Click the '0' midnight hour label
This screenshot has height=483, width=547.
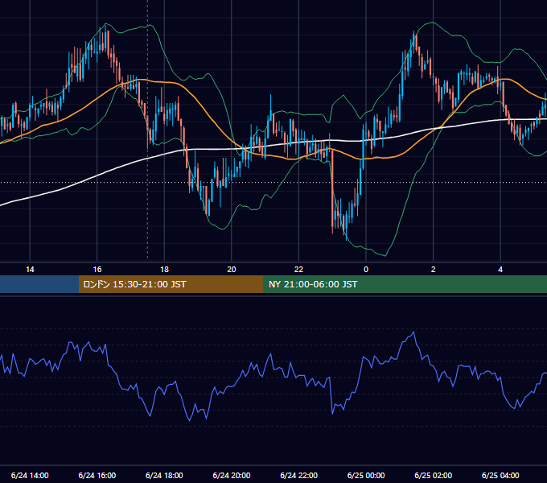[x=366, y=270]
